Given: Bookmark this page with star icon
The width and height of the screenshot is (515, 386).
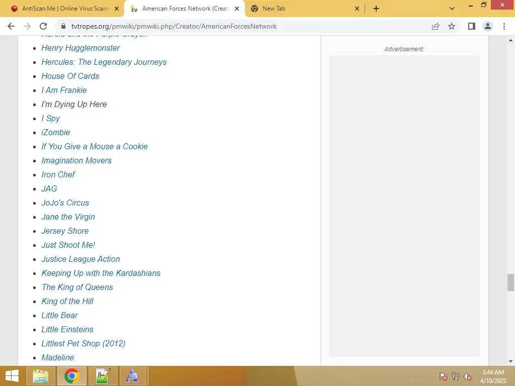Looking at the screenshot, I should 452,26.
